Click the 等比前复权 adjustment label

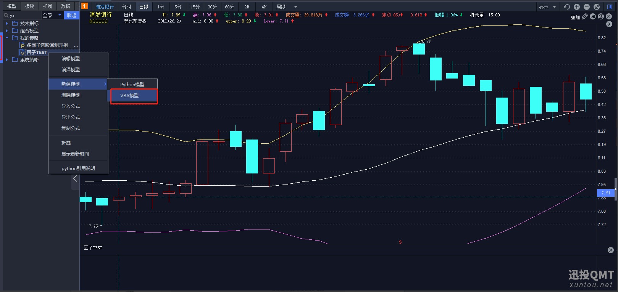(x=135, y=21)
